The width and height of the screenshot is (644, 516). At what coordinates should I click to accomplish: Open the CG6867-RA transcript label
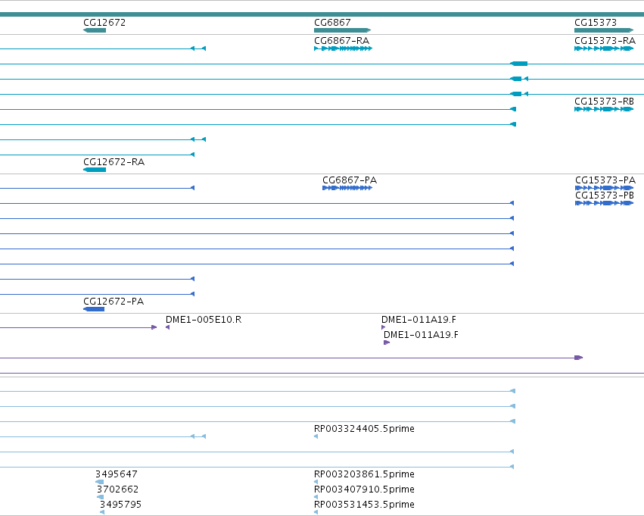click(342, 41)
